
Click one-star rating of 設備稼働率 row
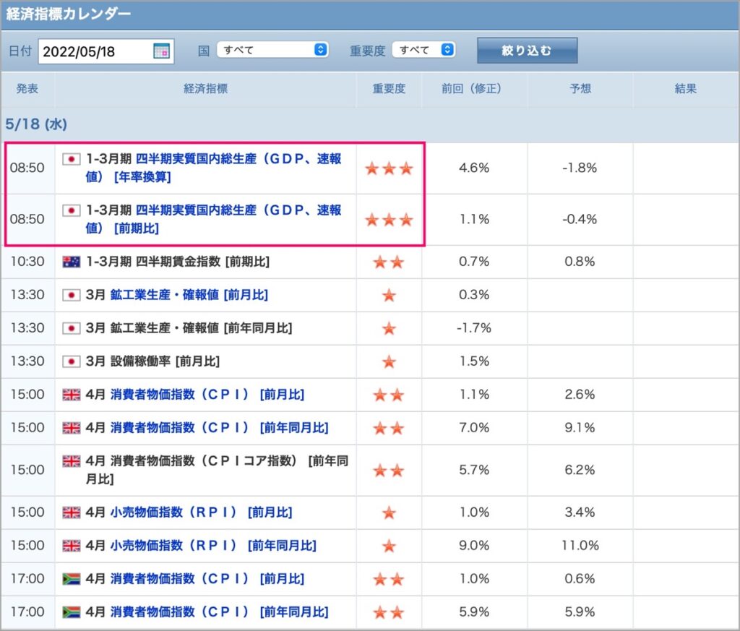[x=389, y=362]
